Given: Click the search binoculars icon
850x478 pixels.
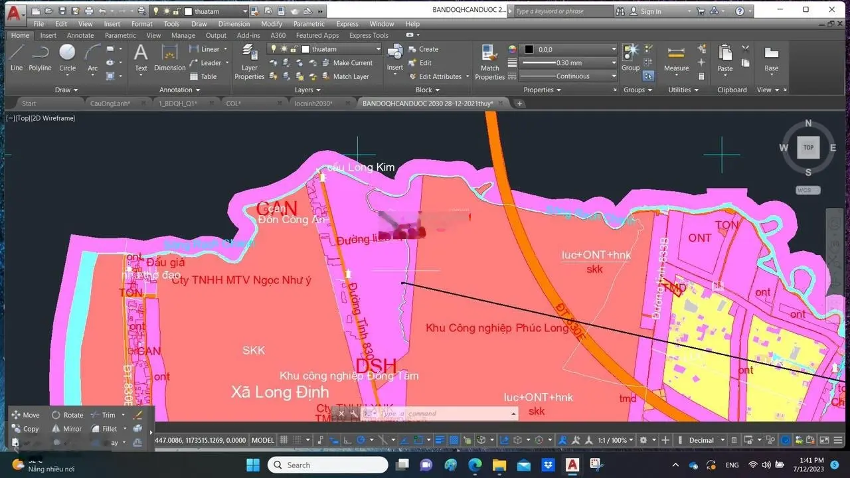Looking at the screenshot, I should click(620, 11).
